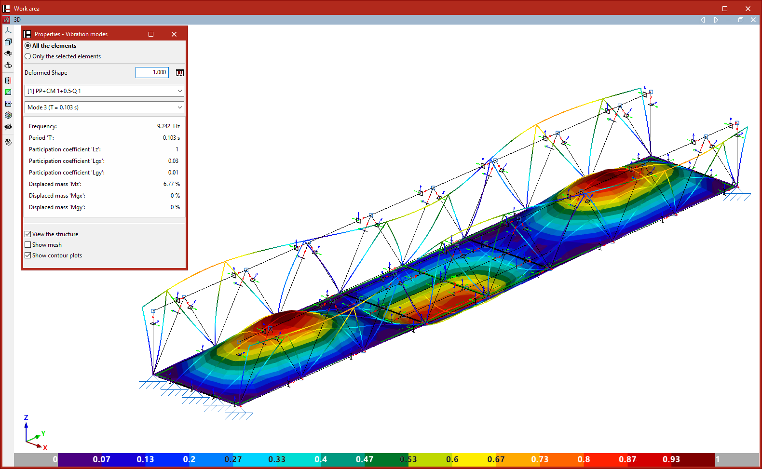Toggle the crossed-eye visibility icon
The image size is (762, 469).
(8, 127)
